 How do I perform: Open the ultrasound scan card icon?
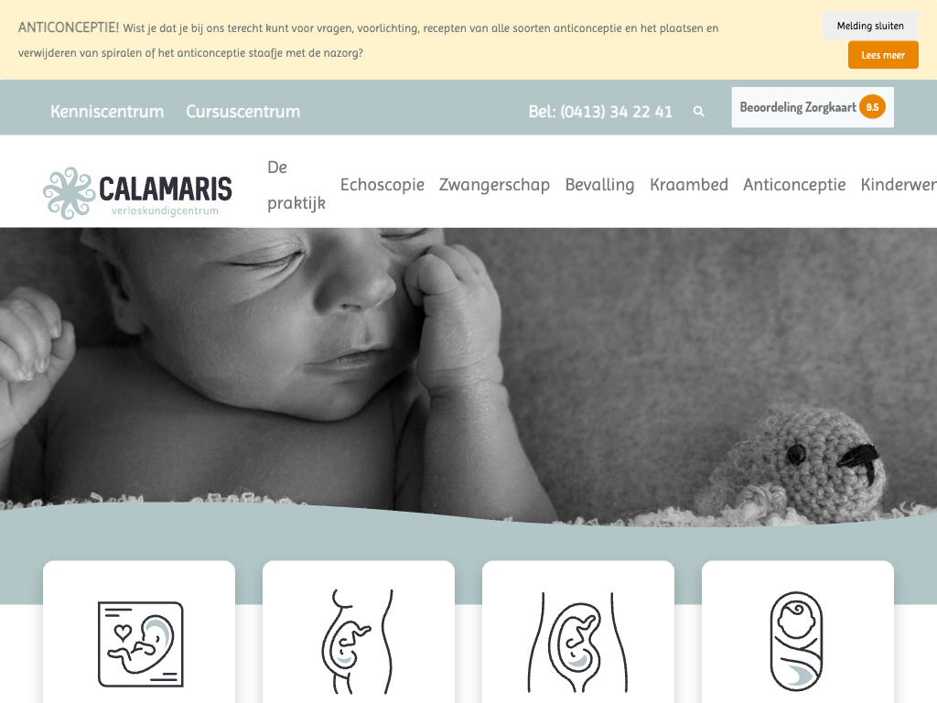pos(140,644)
